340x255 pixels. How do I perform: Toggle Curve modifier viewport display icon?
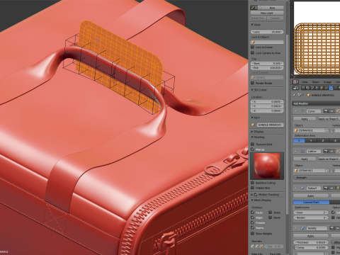pos(331,110)
